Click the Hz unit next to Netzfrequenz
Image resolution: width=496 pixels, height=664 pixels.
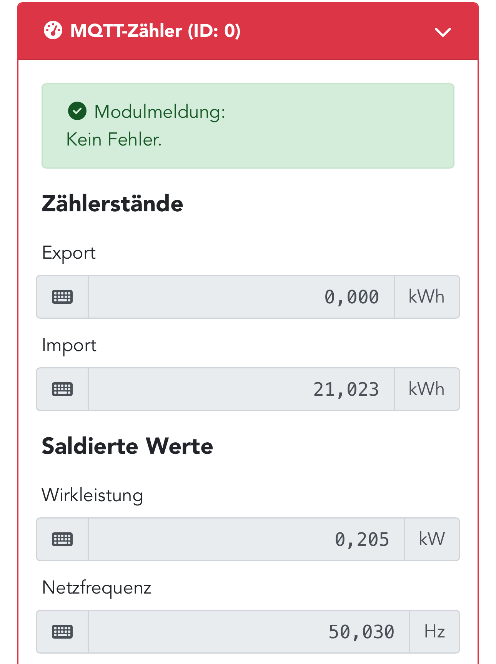434,632
